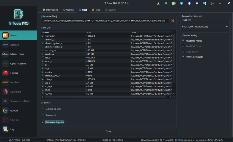Click hardware ID in status bar

tap(66, 140)
